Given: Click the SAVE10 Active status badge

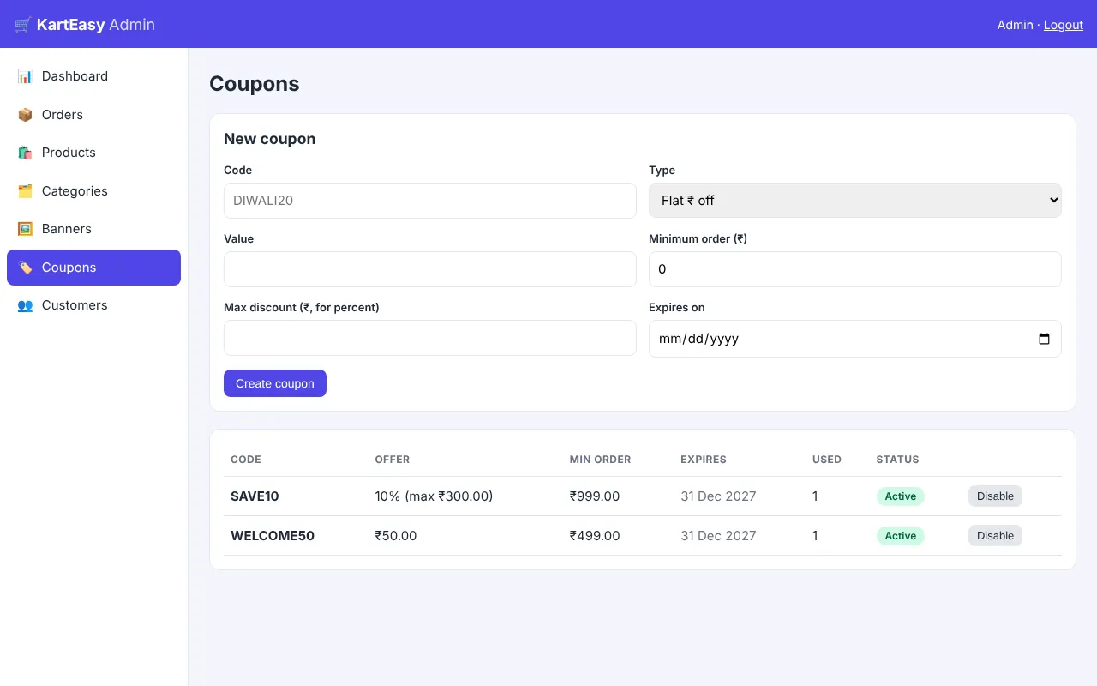Looking at the screenshot, I should click(900, 496).
